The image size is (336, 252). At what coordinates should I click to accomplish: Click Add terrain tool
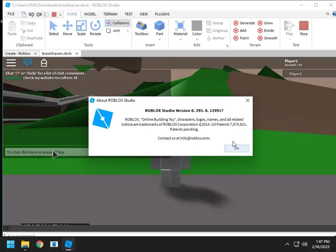pyautogui.click(x=240, y=31)
